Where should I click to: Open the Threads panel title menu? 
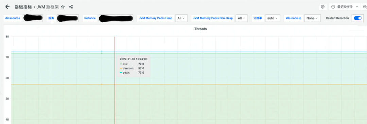click(x=200, y=29)
